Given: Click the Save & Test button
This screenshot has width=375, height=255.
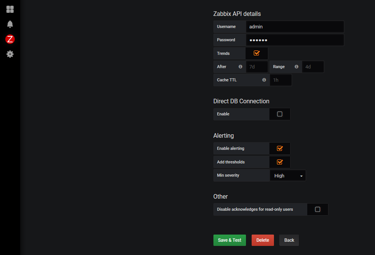Looking at the screenshot, I should tap(230, 240).
